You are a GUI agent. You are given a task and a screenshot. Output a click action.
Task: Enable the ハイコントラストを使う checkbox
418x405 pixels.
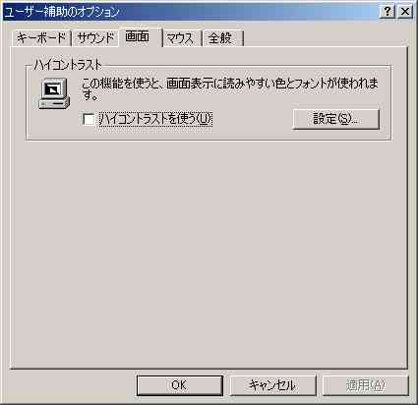pyautogui.click(x=89, y=119)
